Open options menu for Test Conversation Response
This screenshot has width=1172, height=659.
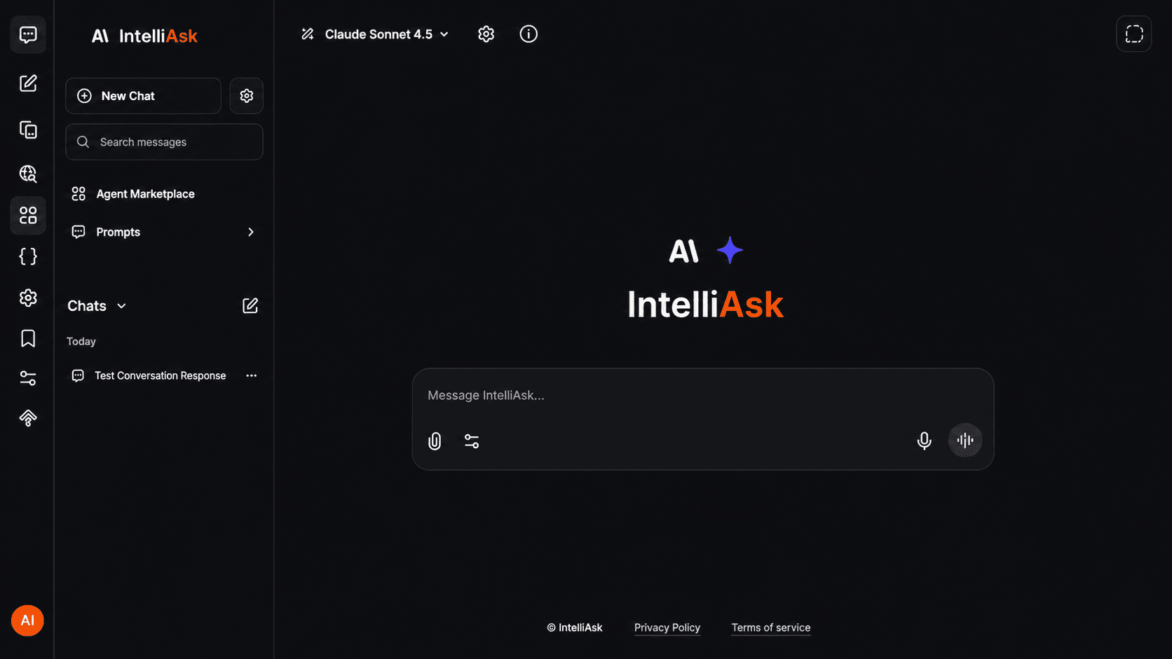(x=252, y=376)
